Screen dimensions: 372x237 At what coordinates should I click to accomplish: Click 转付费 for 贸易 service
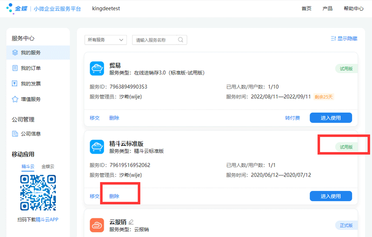[292, 118]
